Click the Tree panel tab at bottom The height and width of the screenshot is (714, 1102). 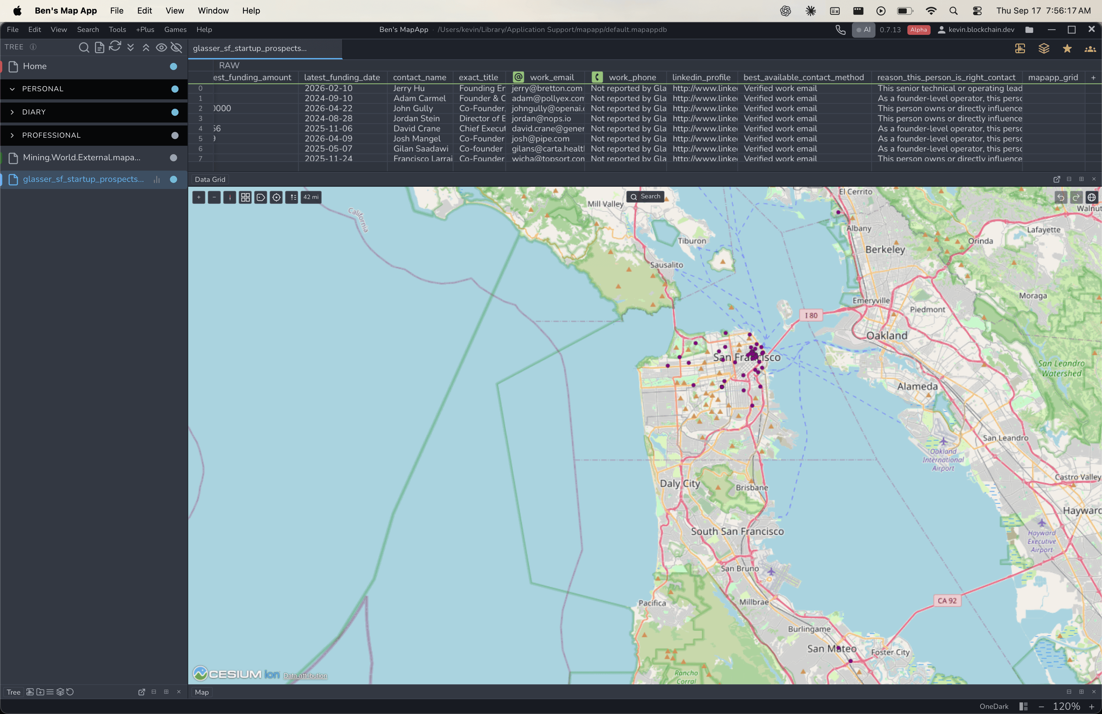point(14,692)
